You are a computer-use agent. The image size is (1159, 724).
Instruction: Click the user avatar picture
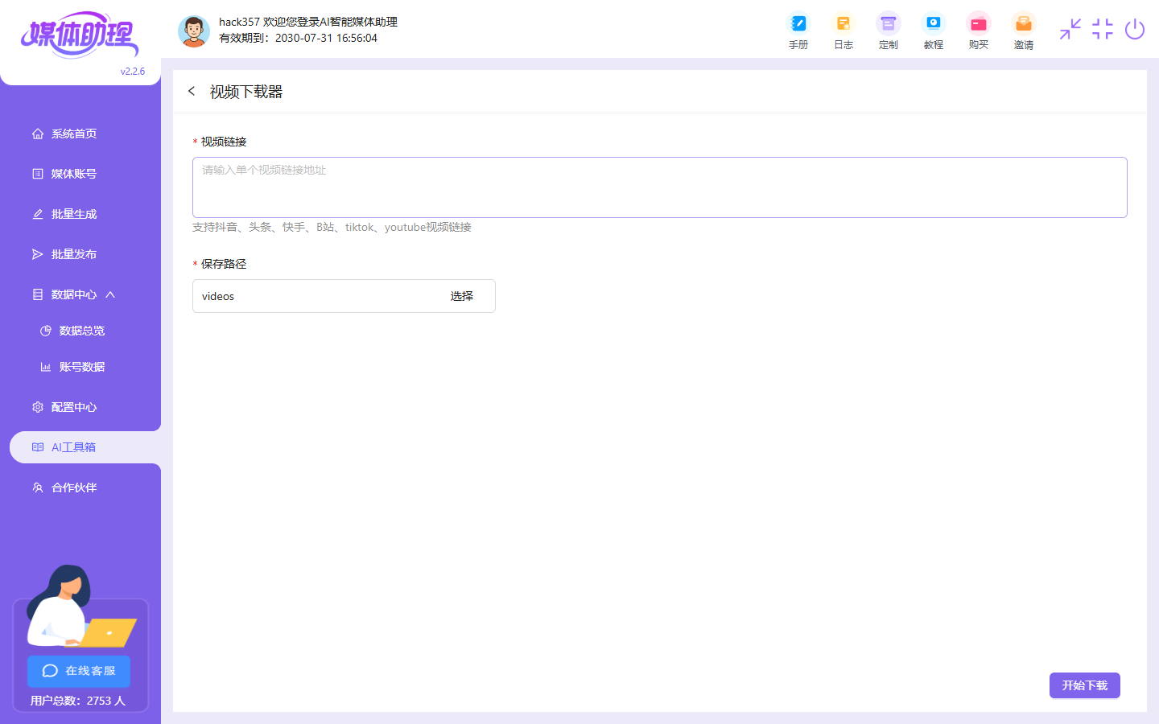(x=193, y=31)
